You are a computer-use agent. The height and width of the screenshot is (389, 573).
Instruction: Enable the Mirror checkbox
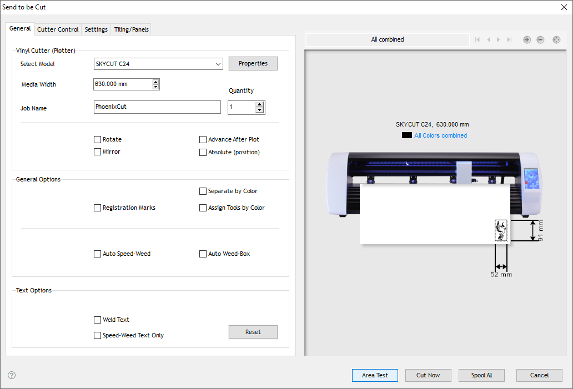97,151
